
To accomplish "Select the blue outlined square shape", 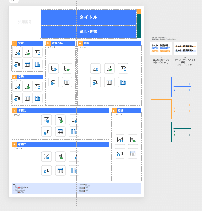I will pyautogui.click(x=161, y=87).
